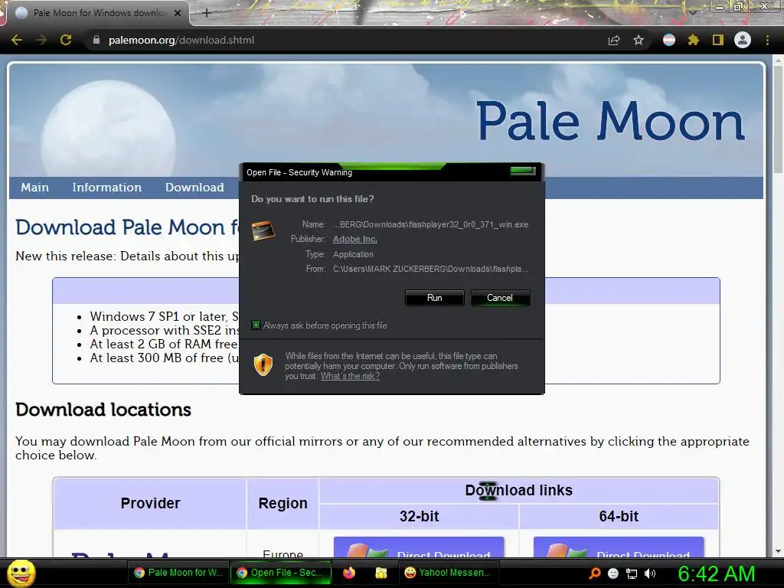Click the padlock site info icon

(96, 40)
